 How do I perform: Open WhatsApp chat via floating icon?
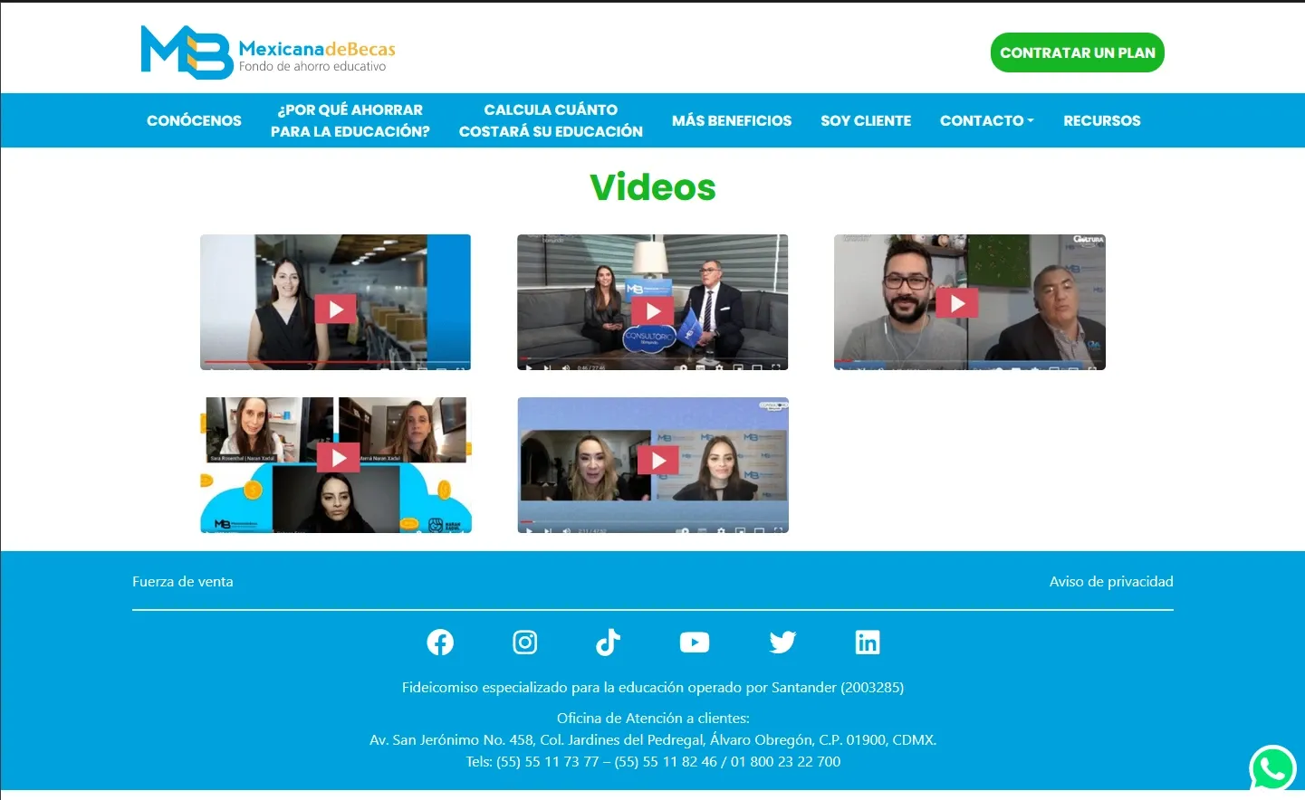(1273, 768)
